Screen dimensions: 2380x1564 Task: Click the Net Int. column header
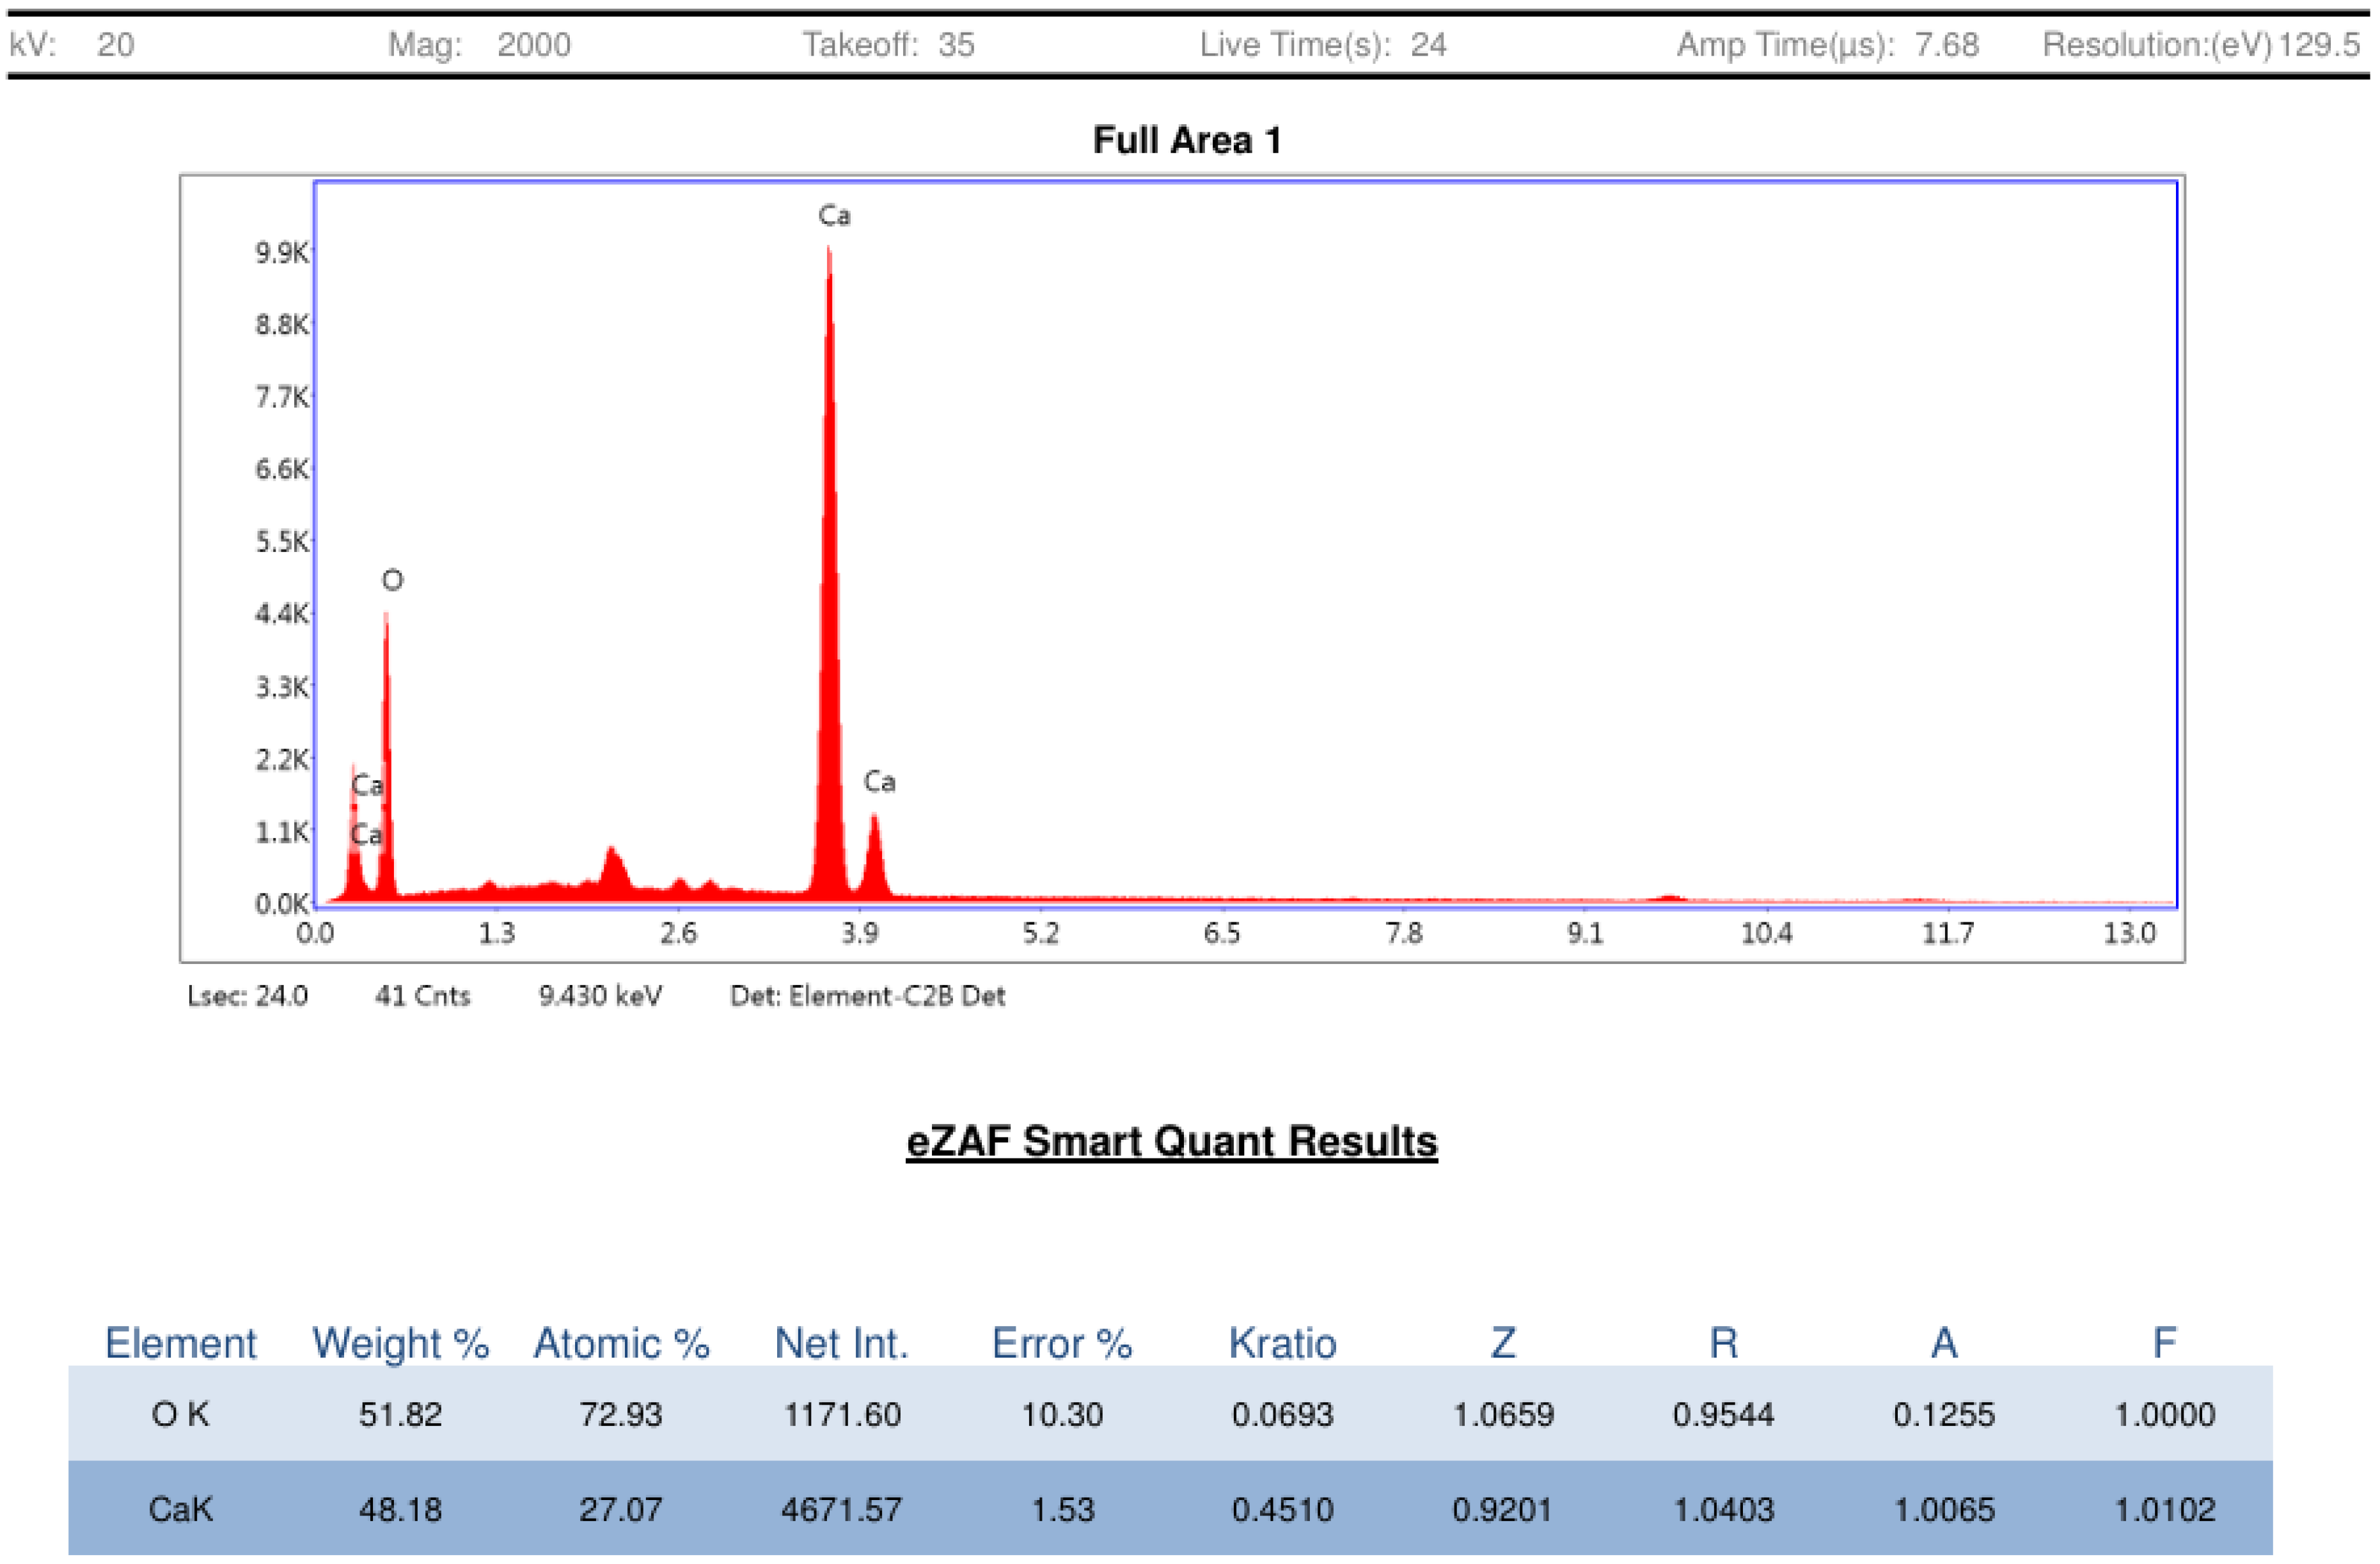pos(841,1343)
